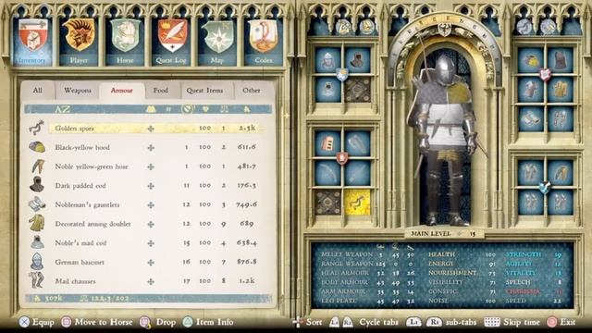Click the Nobleman's gauntlets item icon

(x=37, y=204)
